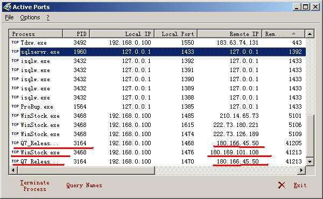The image size is (323, 199).
Task: Select the Tdxw.exe row
Action: point(157,42)
